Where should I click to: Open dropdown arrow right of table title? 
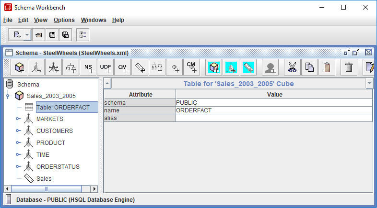pos(369,84)
